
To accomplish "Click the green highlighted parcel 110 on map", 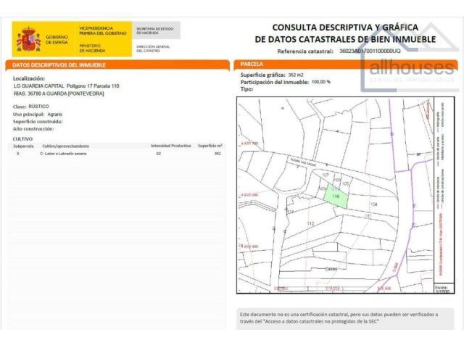I will coord(336,196).
